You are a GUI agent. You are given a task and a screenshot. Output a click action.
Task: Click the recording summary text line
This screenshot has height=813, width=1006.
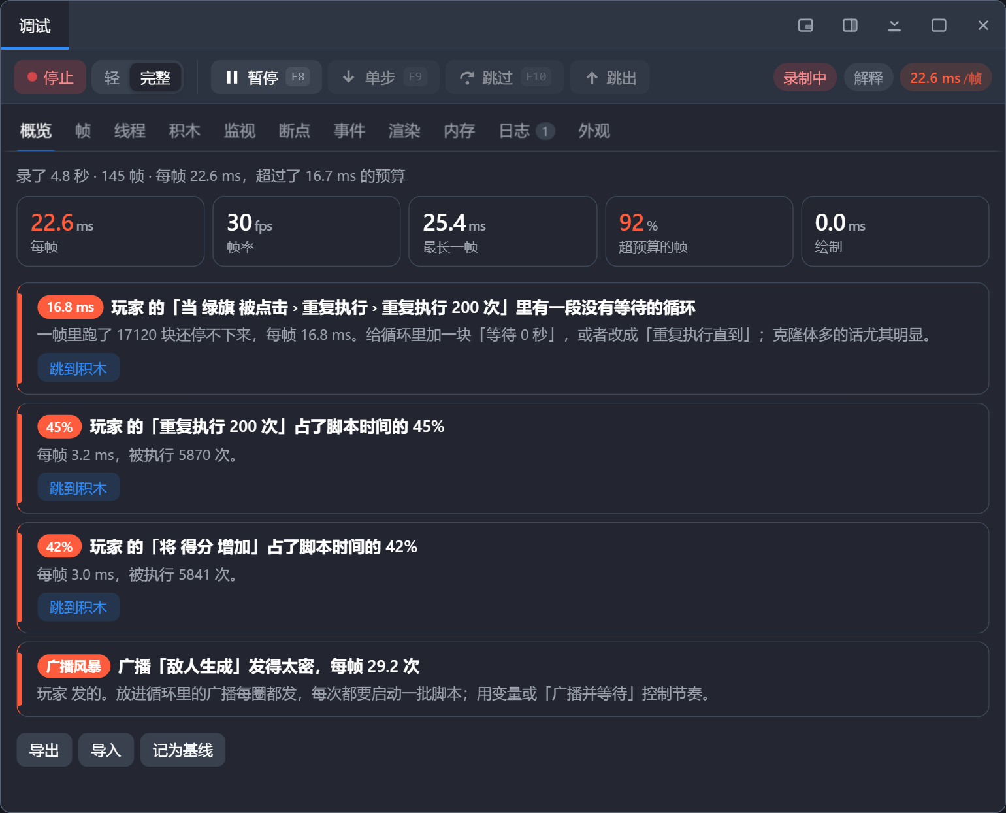211,176
